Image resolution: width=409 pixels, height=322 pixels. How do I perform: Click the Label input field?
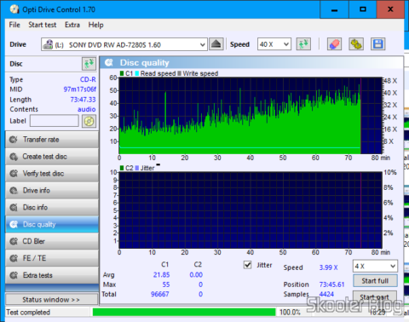pyautogui.click(x=55, y=121)
